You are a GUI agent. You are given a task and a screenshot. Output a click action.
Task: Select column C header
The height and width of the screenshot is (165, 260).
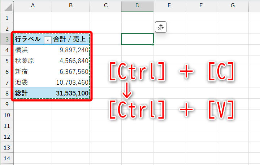(x=105, y=6)
